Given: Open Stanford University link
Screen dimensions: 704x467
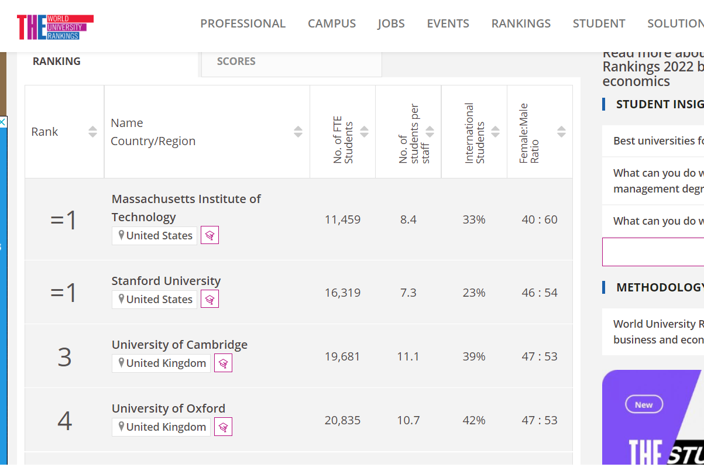Looking at the screenshot, I should 166,281.
